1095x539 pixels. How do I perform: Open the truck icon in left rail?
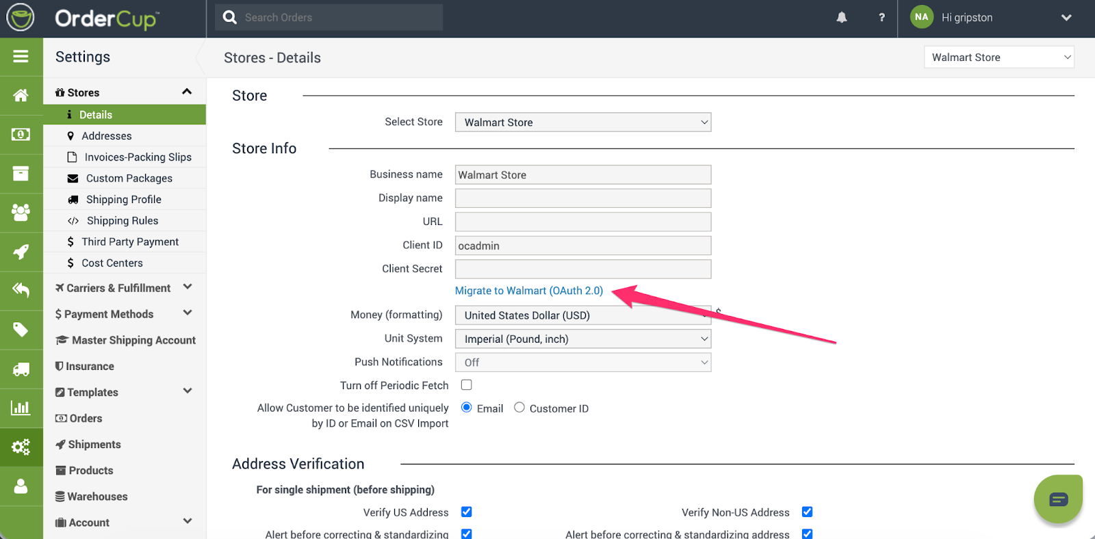coord(21,369)
